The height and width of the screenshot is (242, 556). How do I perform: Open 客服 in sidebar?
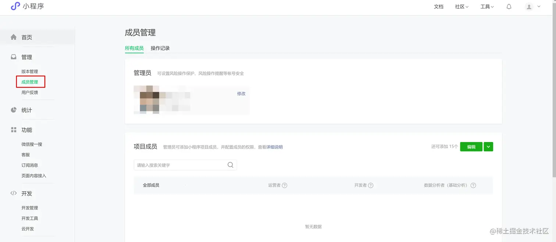pos(26,155)
